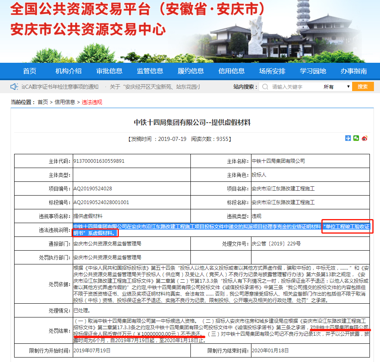Click the 全国公共资源交易平台 header title
380x362 pixels.
[x=138, y=9]
